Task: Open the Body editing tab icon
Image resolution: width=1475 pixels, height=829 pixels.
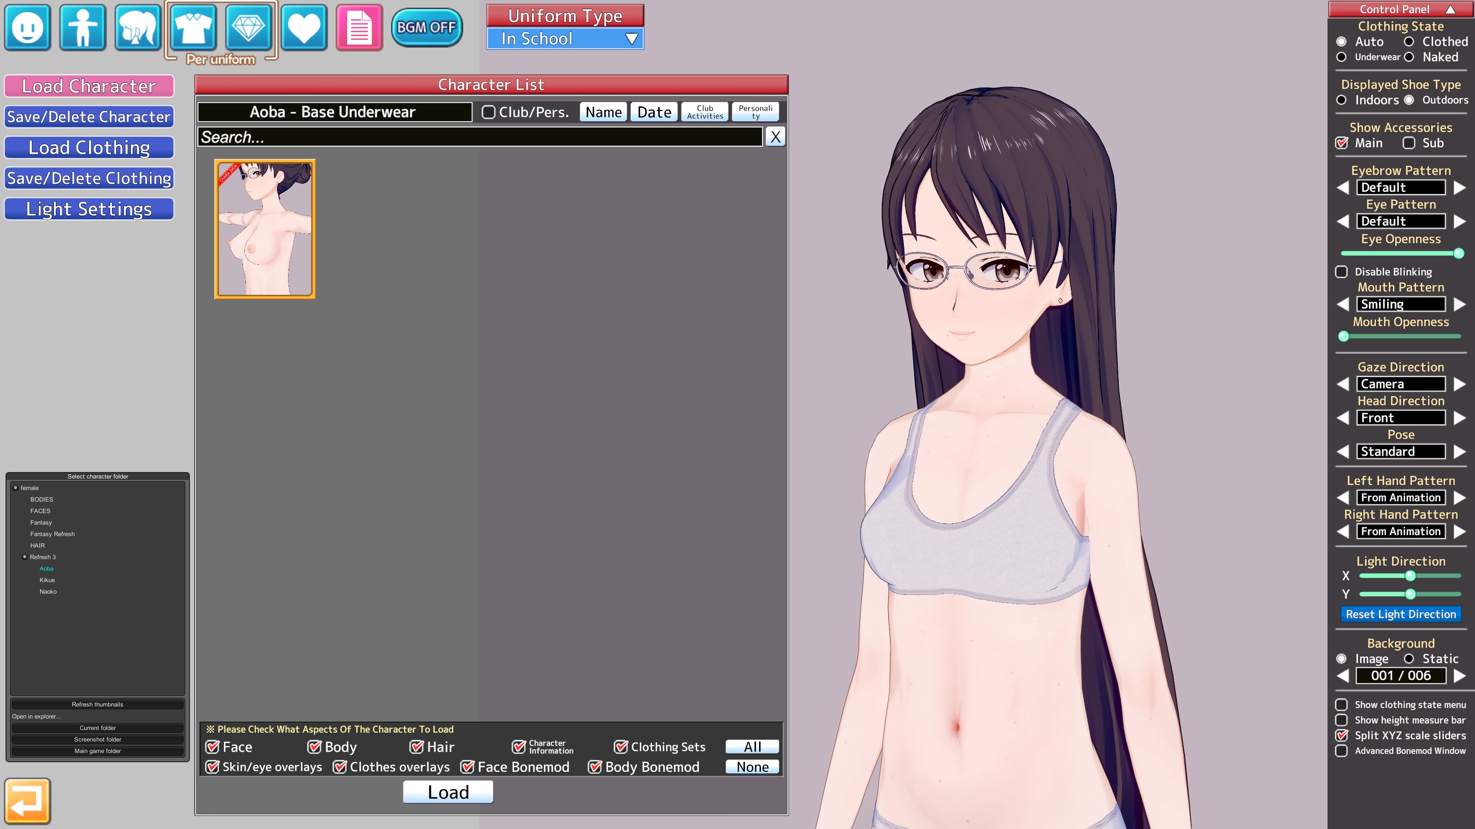Action: click(x=83, y=28)
